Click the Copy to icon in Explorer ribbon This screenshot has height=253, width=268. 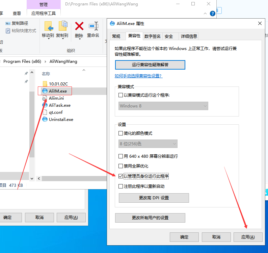point(63,26)
